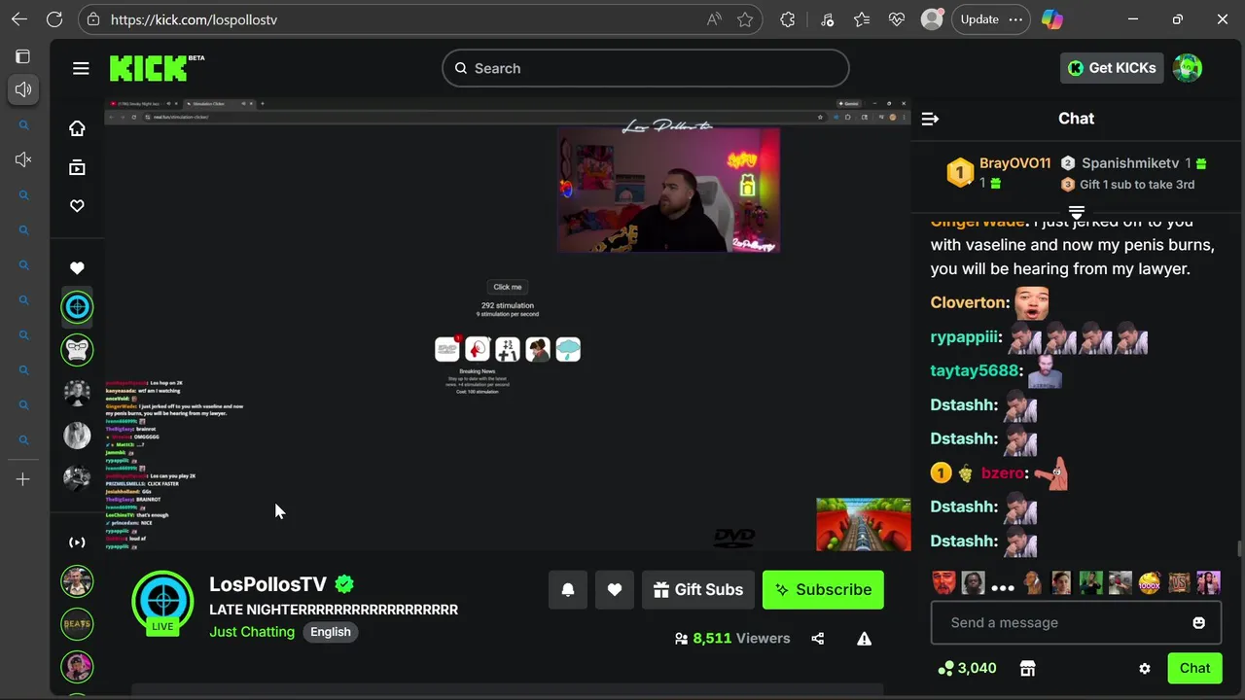The height and width of the screenshot is (700, 1245).
Task: Click into the Search field
Action: 646,68
